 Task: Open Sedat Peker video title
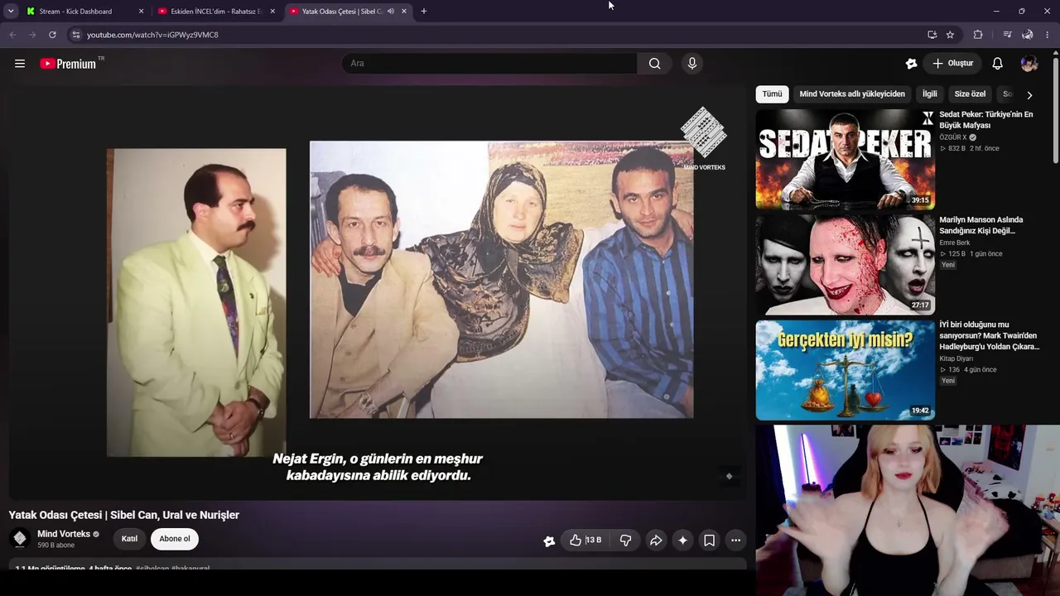pos(985,120)
